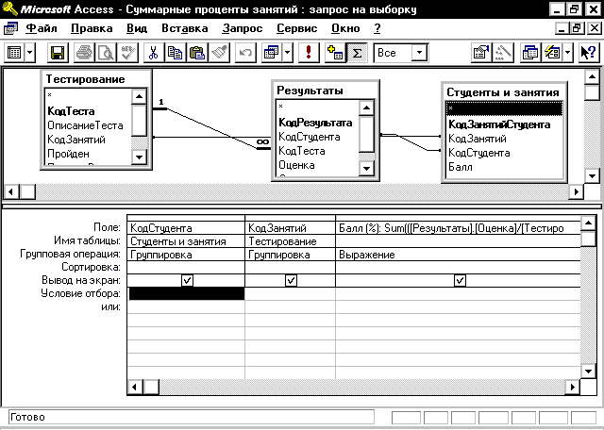604x430 pixels.
Task: Open the Файл menu
Action: (x=42, y=28)
